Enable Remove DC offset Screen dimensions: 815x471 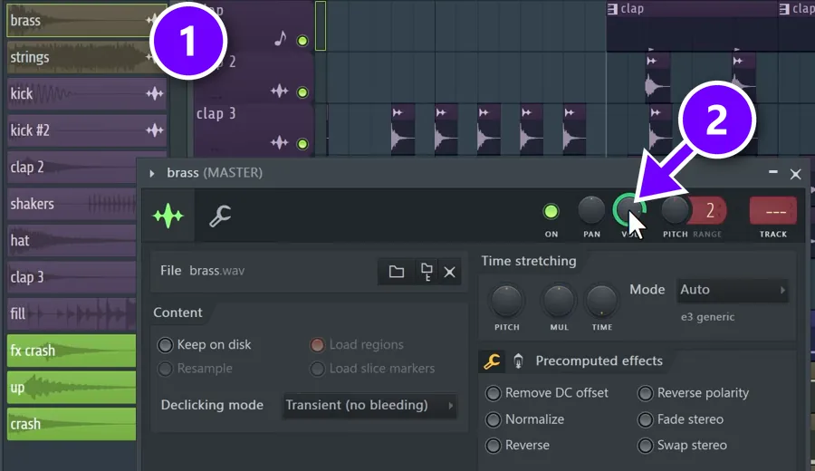coord(493,393)
